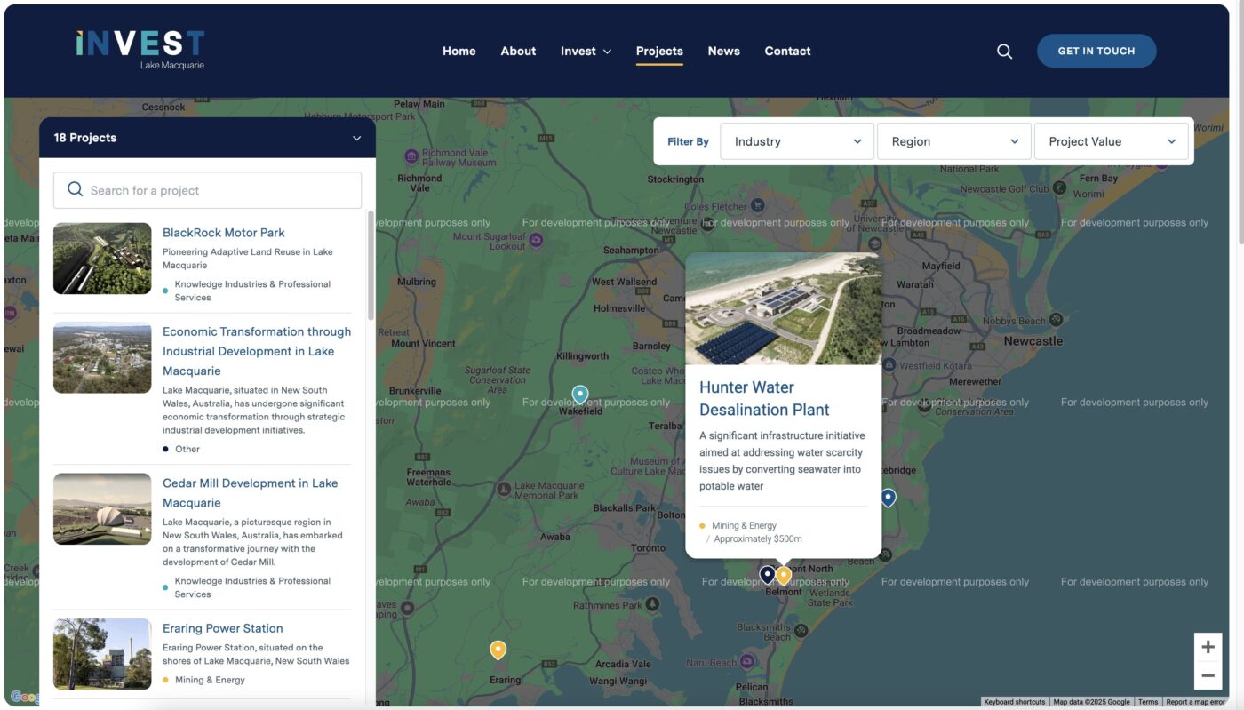Image resolution: width=1244 pixels, height=710 pixels.
Task: Open the Project Value filter dropdown
Action: (1112, 141)
